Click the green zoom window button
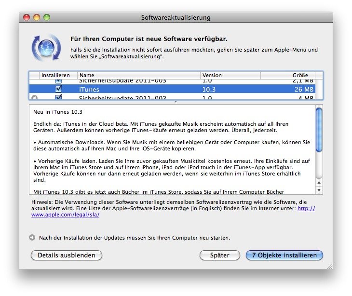This screenshot has width=352, height=296. point(47,17)
